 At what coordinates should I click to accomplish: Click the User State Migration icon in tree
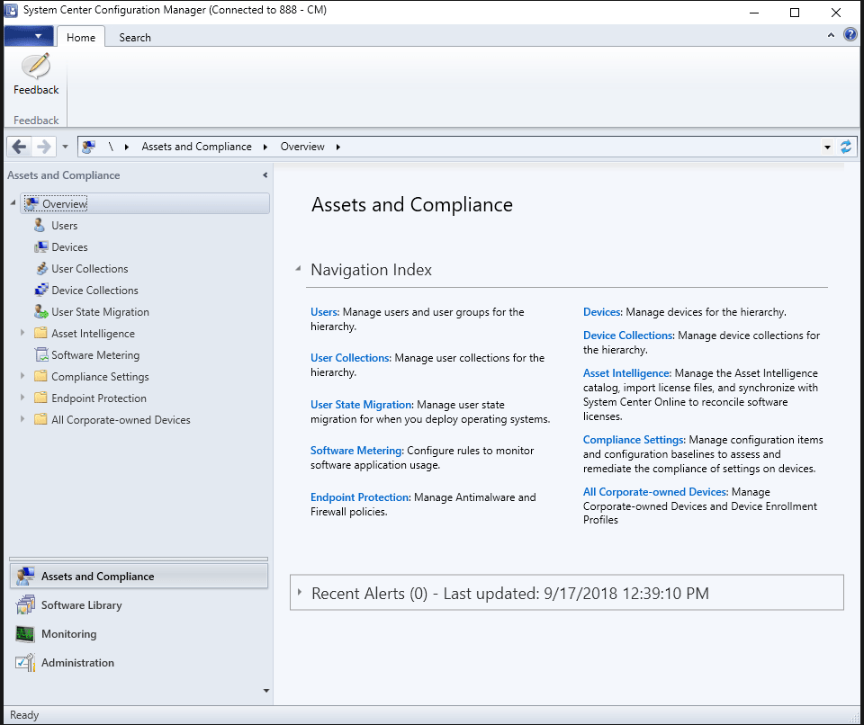[x=41, y=312]
